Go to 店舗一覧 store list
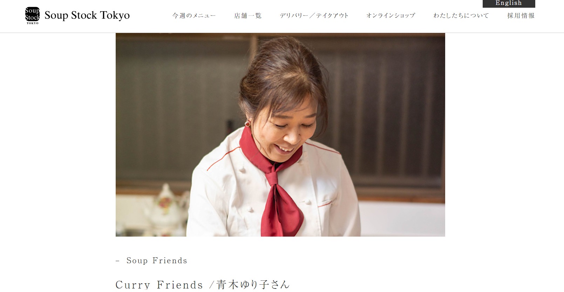The image size is (564, 292). pos(248,15)
